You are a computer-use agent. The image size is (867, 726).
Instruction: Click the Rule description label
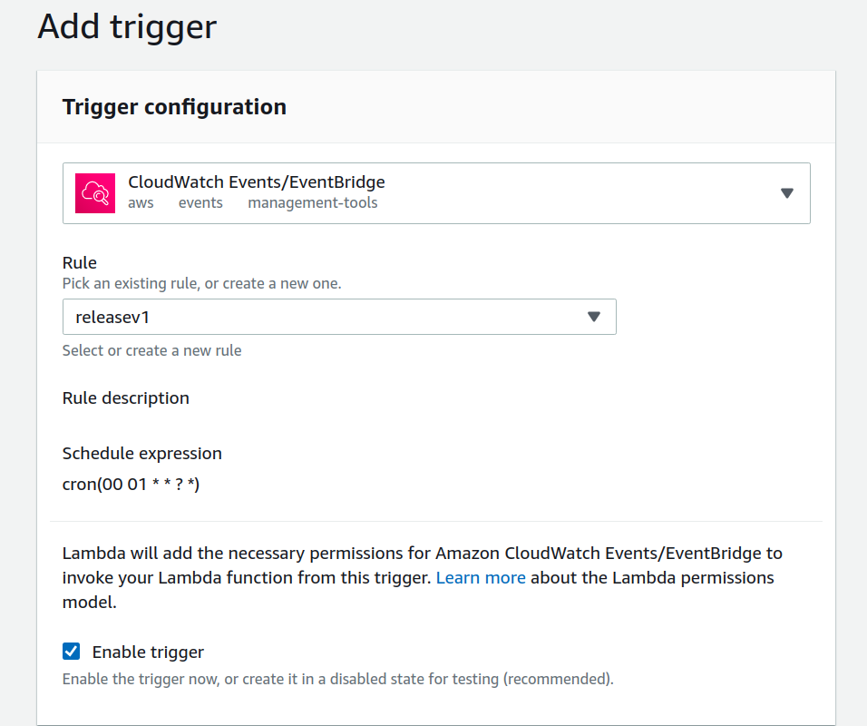tap(125, 397)
